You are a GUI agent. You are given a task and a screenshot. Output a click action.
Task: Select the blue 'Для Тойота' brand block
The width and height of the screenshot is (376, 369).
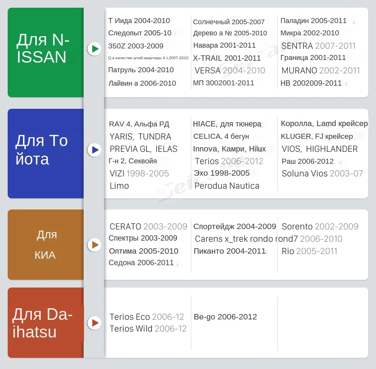(46, 153)
